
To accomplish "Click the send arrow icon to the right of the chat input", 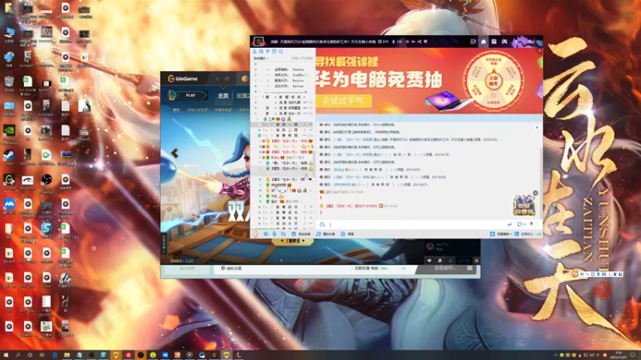I will coord(510,224).
